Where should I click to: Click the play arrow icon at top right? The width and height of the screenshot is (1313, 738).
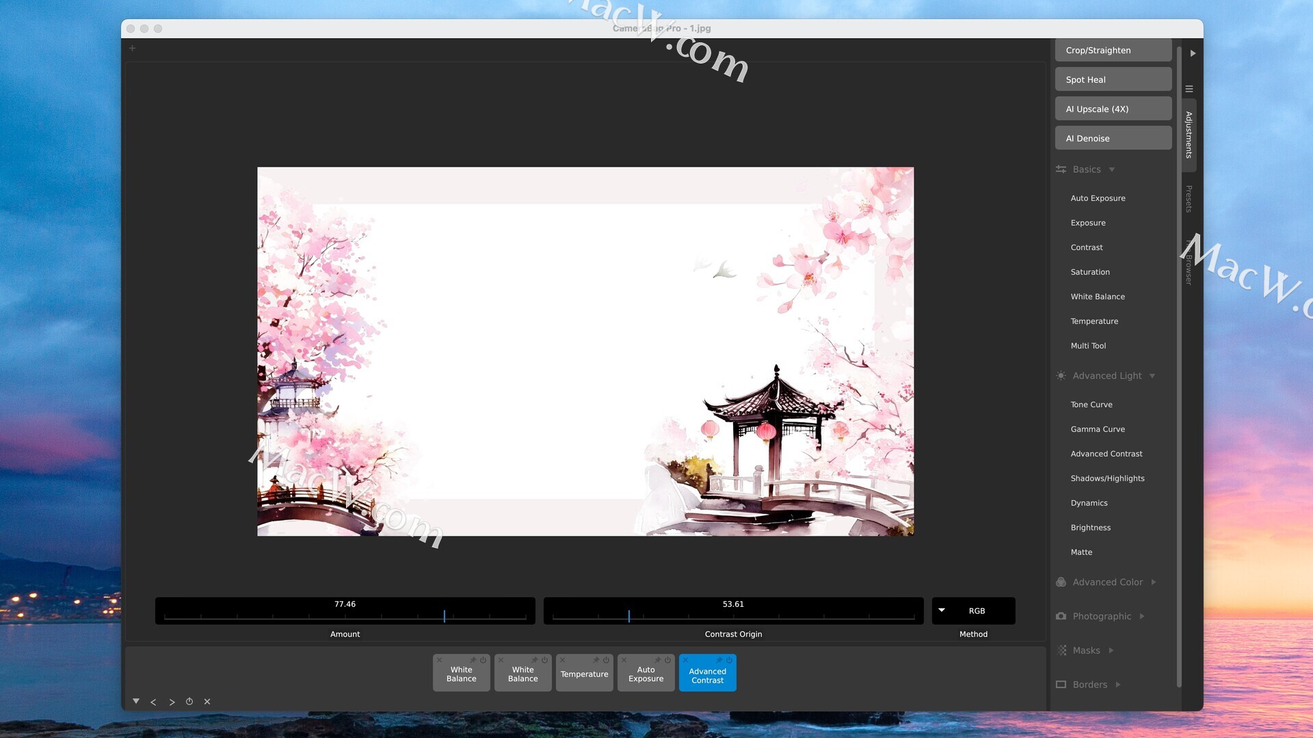click(x=1193, y=53)
